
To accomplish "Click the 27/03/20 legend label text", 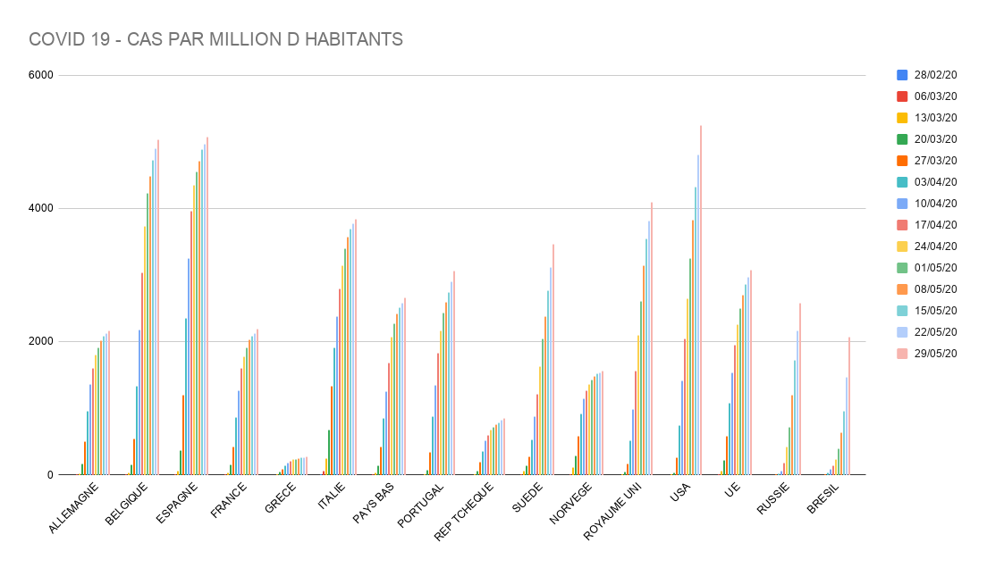I will coord(938,161).
